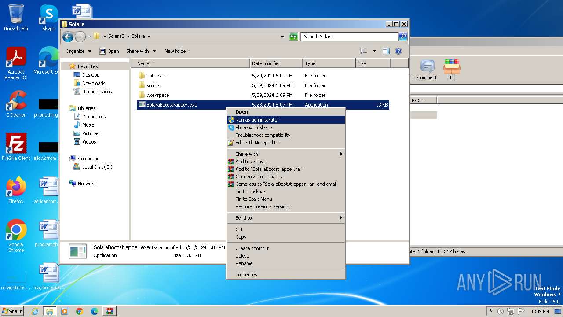Screen dimensions: 563x317
Task: Expand the address bar history dropdown
Action: click(282, 37)
